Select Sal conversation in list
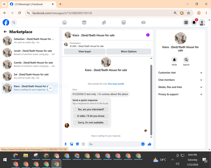Screen dimensions: 211x168 click(x=30, y=76)
